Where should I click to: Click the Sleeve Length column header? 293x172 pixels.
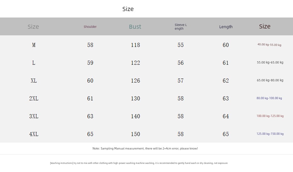click(181, 27)
